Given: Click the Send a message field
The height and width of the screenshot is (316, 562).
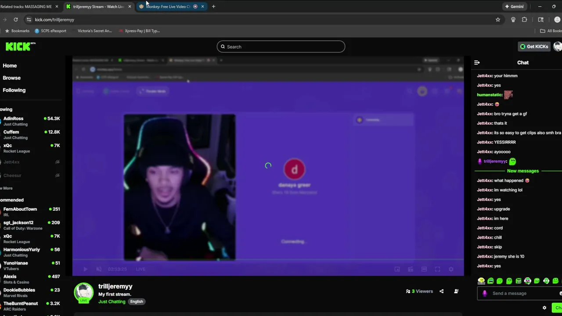Looking at the screenshot, I should (520, 293).
